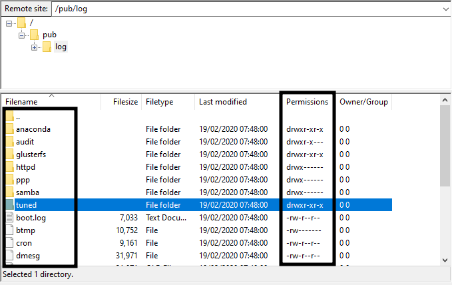Image resolution: width=452 pixels, height=285 pixels.
Task: Click the dmesg file icon
Action: point(9,256)
